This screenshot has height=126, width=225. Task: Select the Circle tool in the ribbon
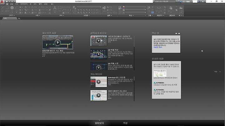(12, 8)
